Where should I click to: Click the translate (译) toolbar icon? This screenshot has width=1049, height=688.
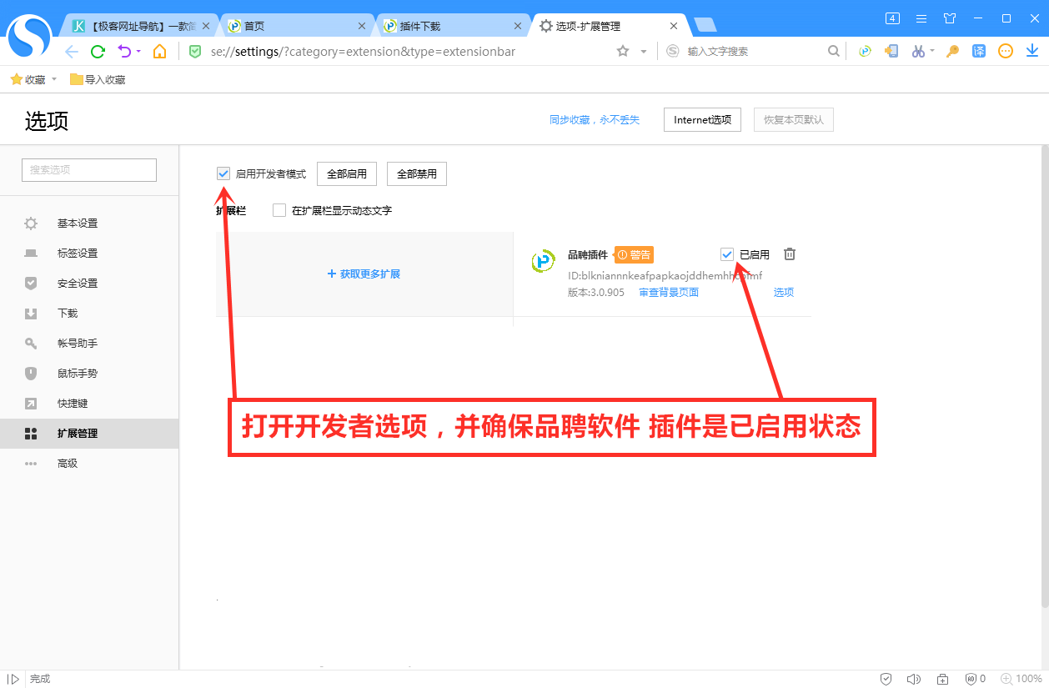[978, 51]
